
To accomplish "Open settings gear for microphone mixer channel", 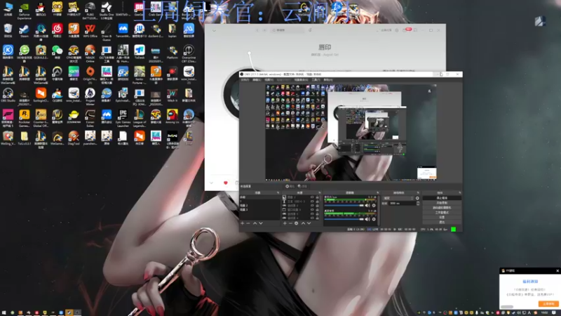I will 374,205.
